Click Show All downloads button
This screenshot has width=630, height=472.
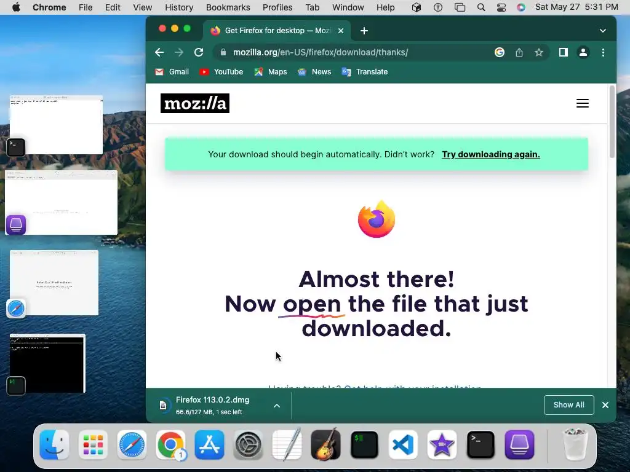click(568, 405)
